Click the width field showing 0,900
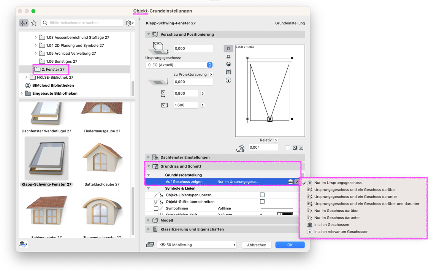 185,94
